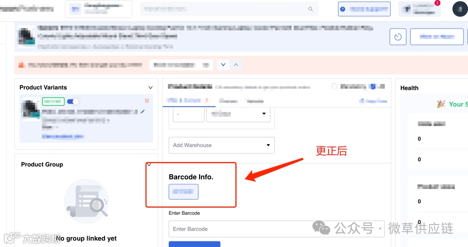Click the blue help question-mark icon
This screenshot has height=247, width=468.
tap(343, 9)
